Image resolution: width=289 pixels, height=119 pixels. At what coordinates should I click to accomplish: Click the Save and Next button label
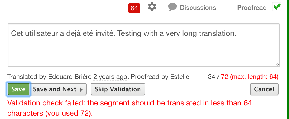55,89
